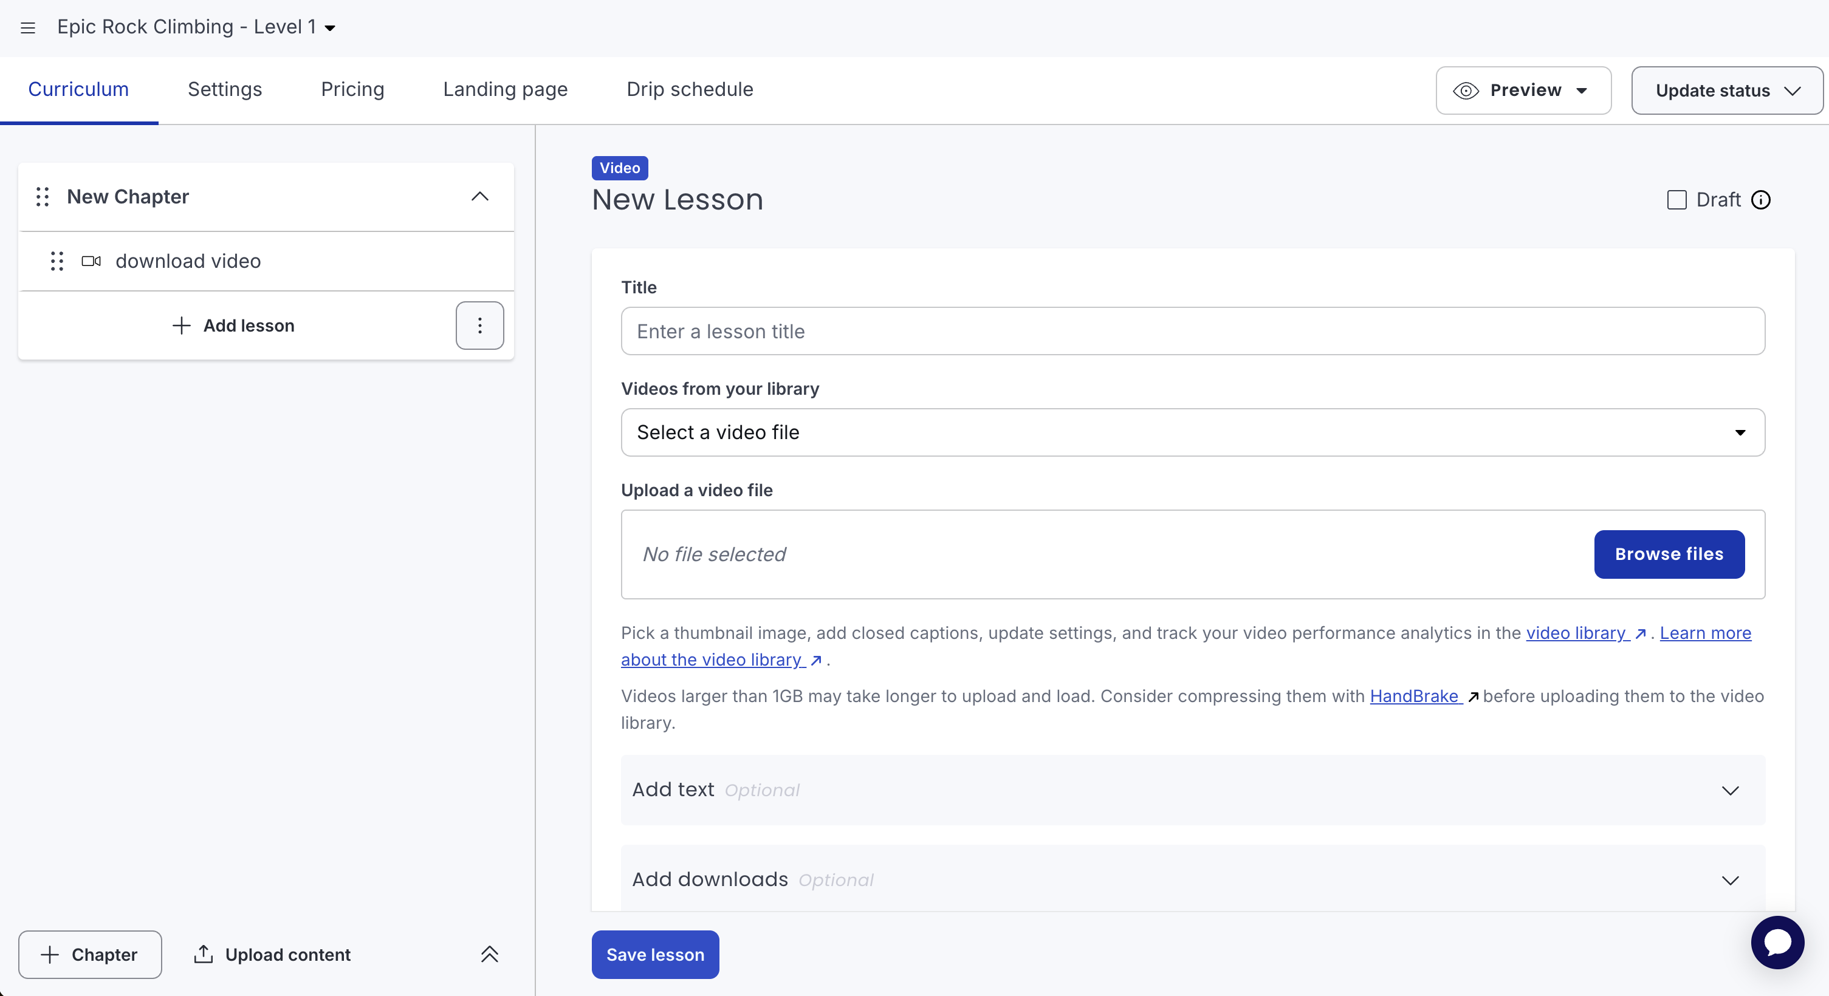Viewport: 1829px width, 996px height.
Task: Open the Update status dropdown
Action: (x=1726, y=90)
